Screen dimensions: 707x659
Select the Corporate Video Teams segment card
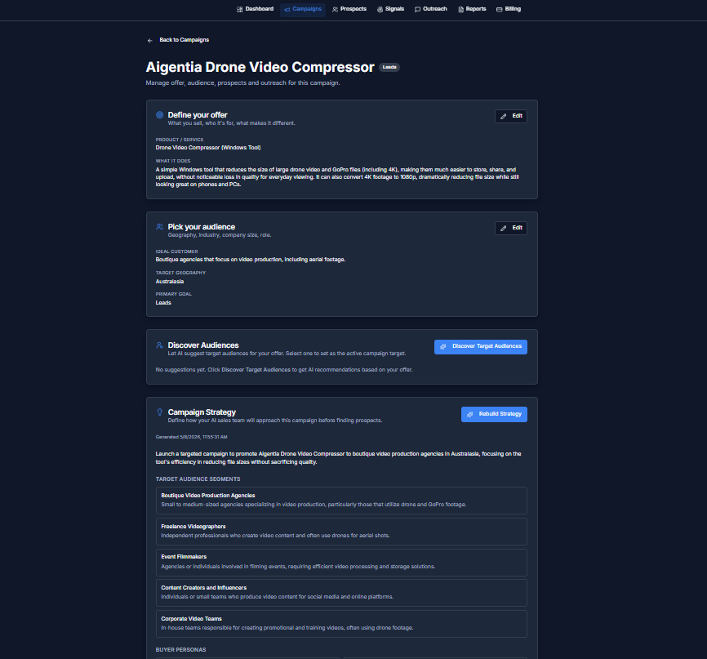click(x=341, y=624)
